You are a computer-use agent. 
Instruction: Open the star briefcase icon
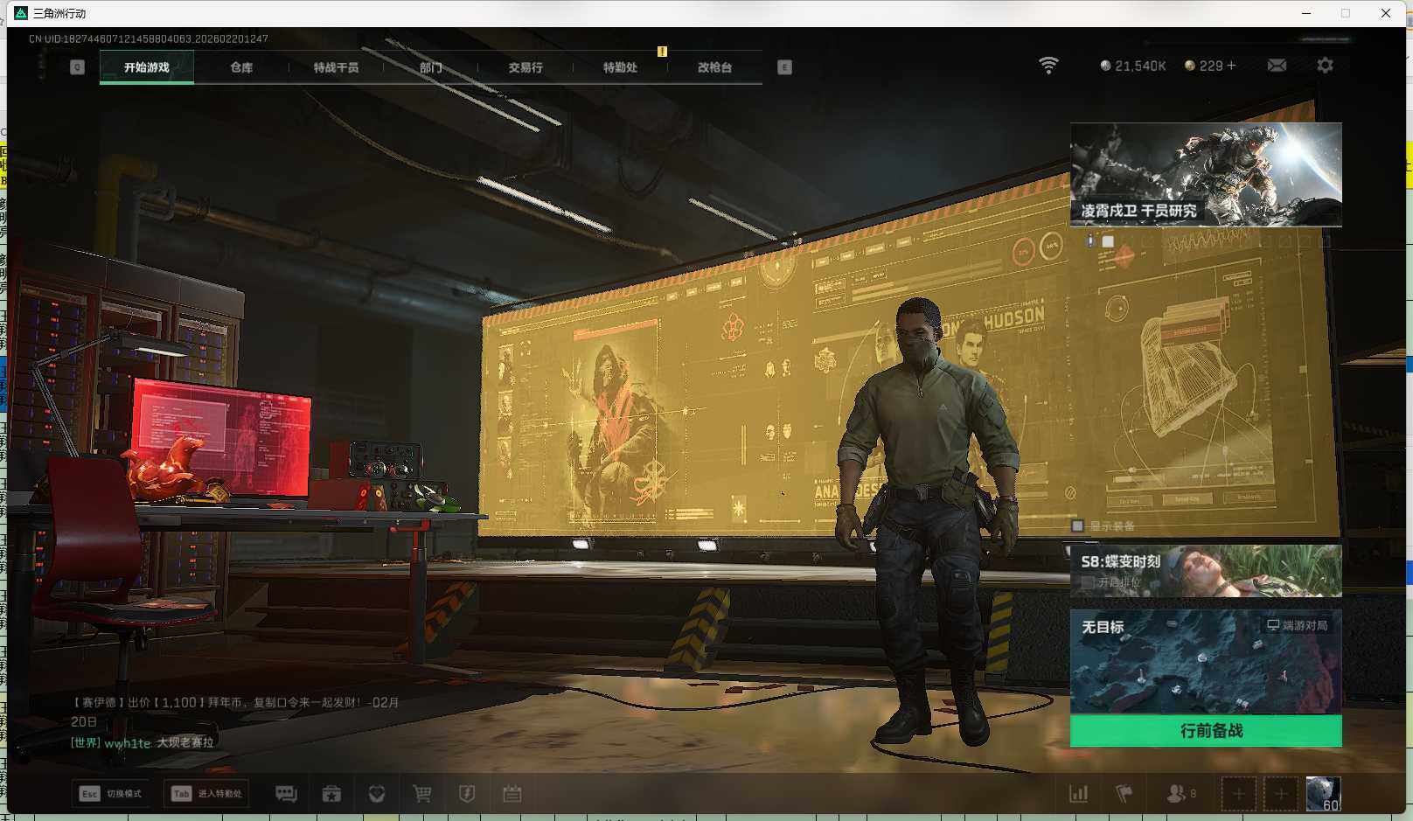(x=331, y=794)
